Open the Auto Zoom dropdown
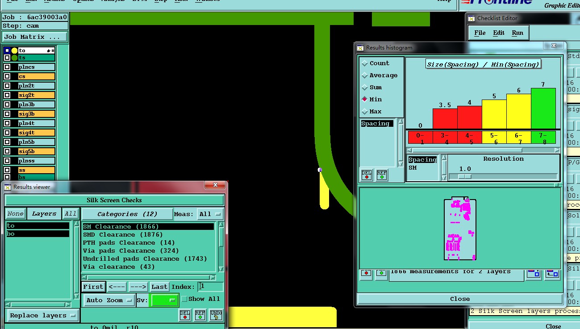 pos(109,300)
